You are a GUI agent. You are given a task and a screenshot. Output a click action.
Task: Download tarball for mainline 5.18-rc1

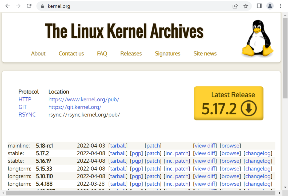[118, 146]
